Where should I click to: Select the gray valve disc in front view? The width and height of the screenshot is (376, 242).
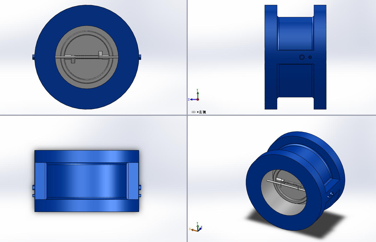pyautogui.click(x=87, y=70)
